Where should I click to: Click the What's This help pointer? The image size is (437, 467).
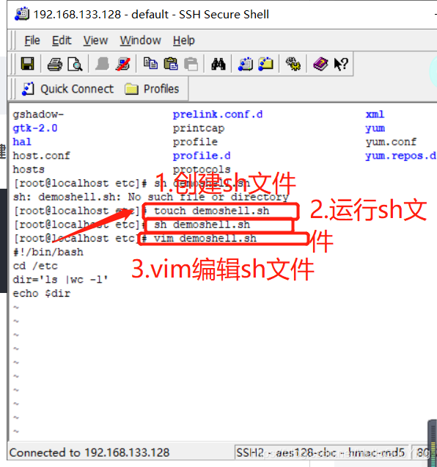(341, 64)
